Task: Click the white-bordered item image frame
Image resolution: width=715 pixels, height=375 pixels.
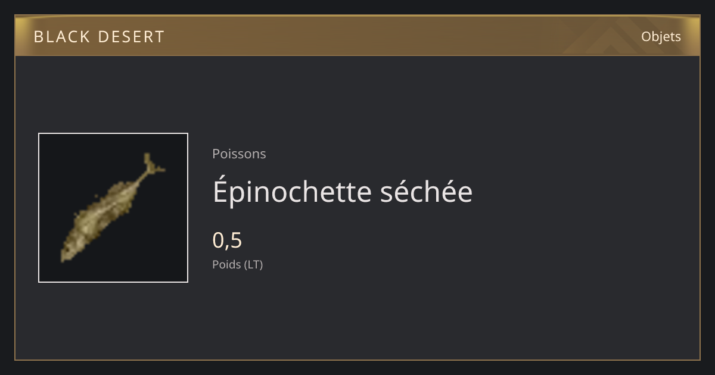Action: click(113, 208)
